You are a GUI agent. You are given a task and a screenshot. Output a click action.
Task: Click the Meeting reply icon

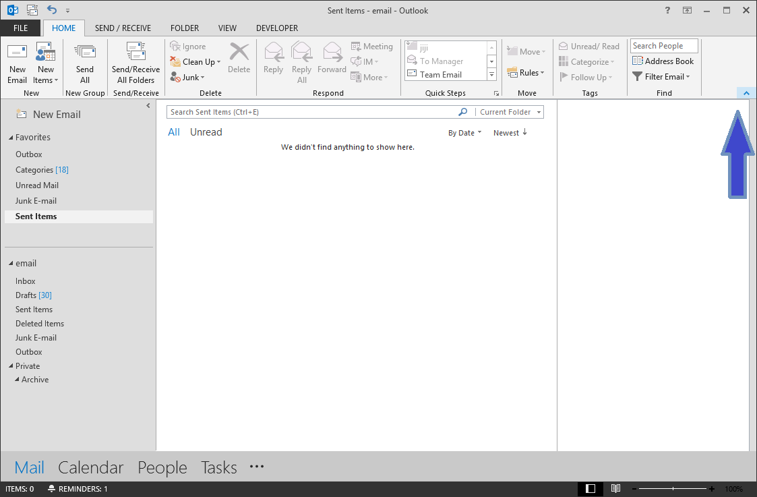tap(356, 47)
